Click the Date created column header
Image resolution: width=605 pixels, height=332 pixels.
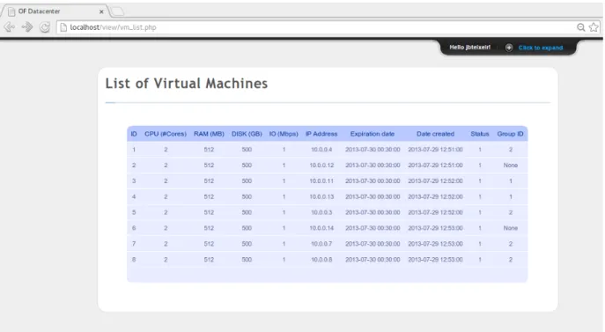pyautogui.click(x=435, y=134)
